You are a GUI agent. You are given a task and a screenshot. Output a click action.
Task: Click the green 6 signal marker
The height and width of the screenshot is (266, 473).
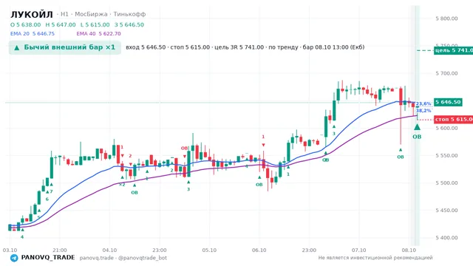click(x=47, y=199)
